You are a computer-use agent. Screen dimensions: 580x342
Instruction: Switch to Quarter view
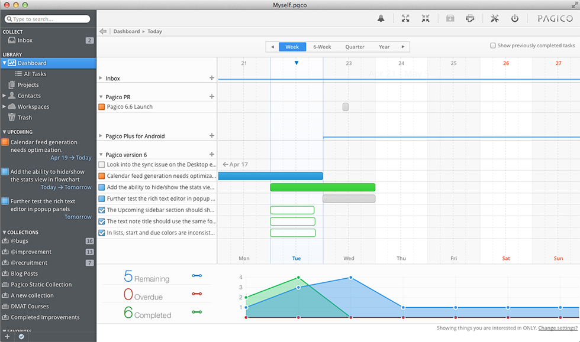point(355,47)
